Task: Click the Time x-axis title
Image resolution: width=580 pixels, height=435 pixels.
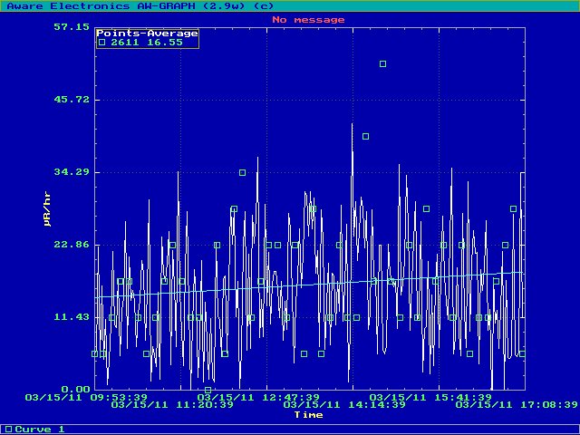Action: (x=308, y=414)
